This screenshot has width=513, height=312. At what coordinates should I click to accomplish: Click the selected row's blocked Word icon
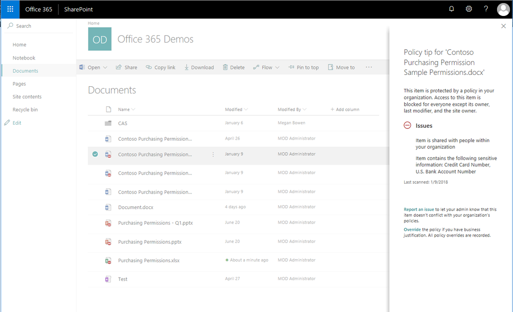pos(108,154)
